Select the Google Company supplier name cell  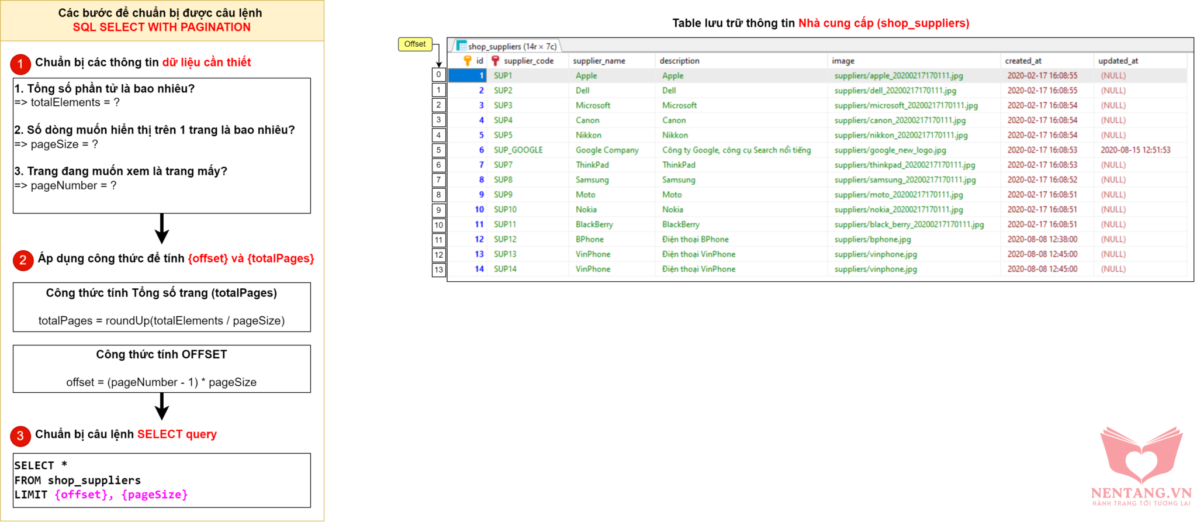coord(607,150)
